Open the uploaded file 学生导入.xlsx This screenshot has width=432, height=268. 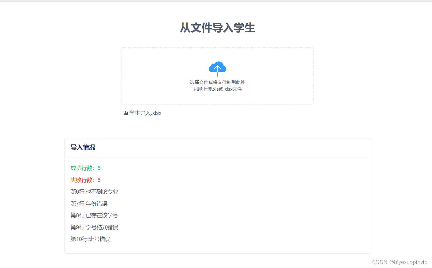point(145,113)
